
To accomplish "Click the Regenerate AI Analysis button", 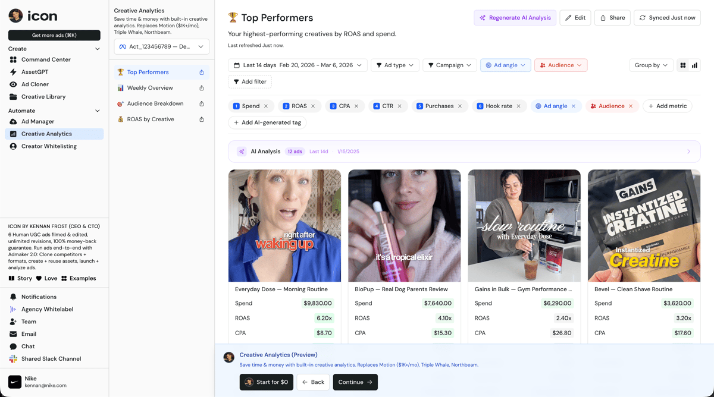I will 514,18.
